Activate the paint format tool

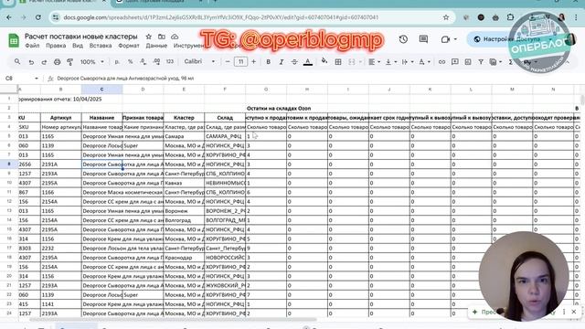[x=69, y=62]
